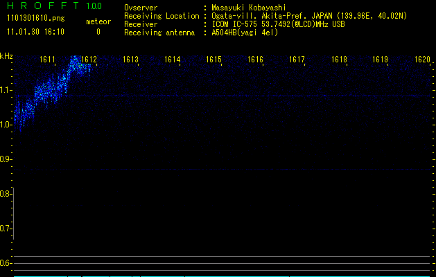Screen dimensions: 436x277
Task: Click the observer name Masayuki Kobayashi
Action: coord(249,8)
